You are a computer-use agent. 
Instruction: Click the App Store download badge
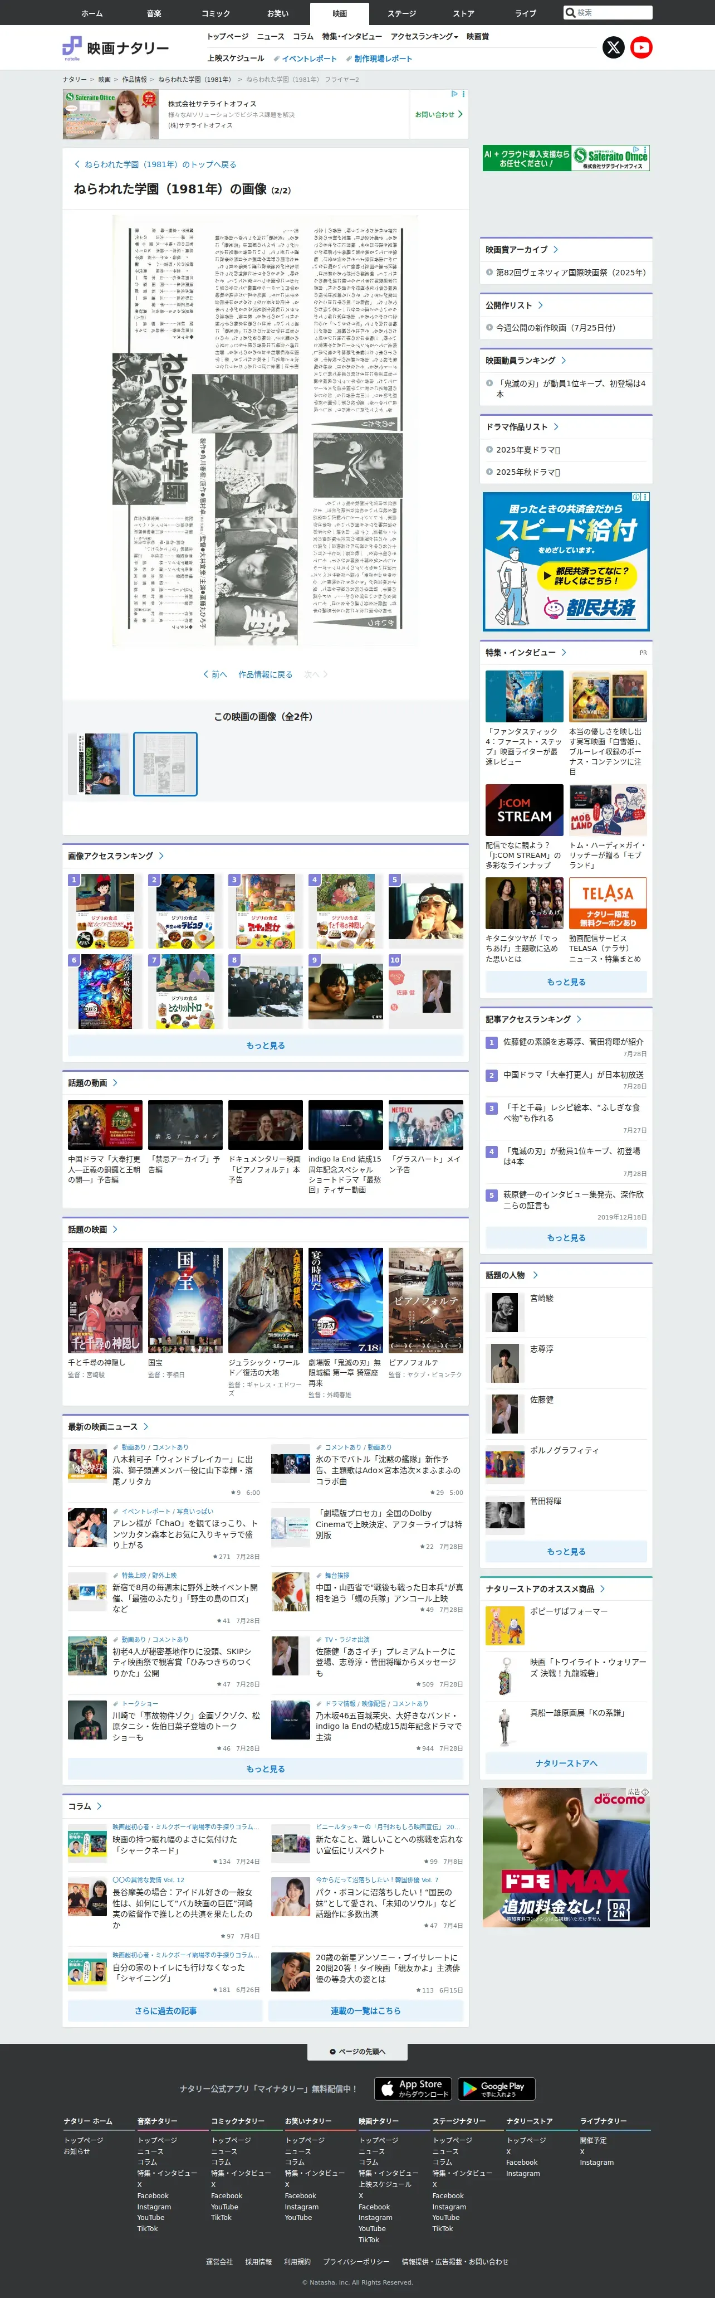click(414, 2088)
